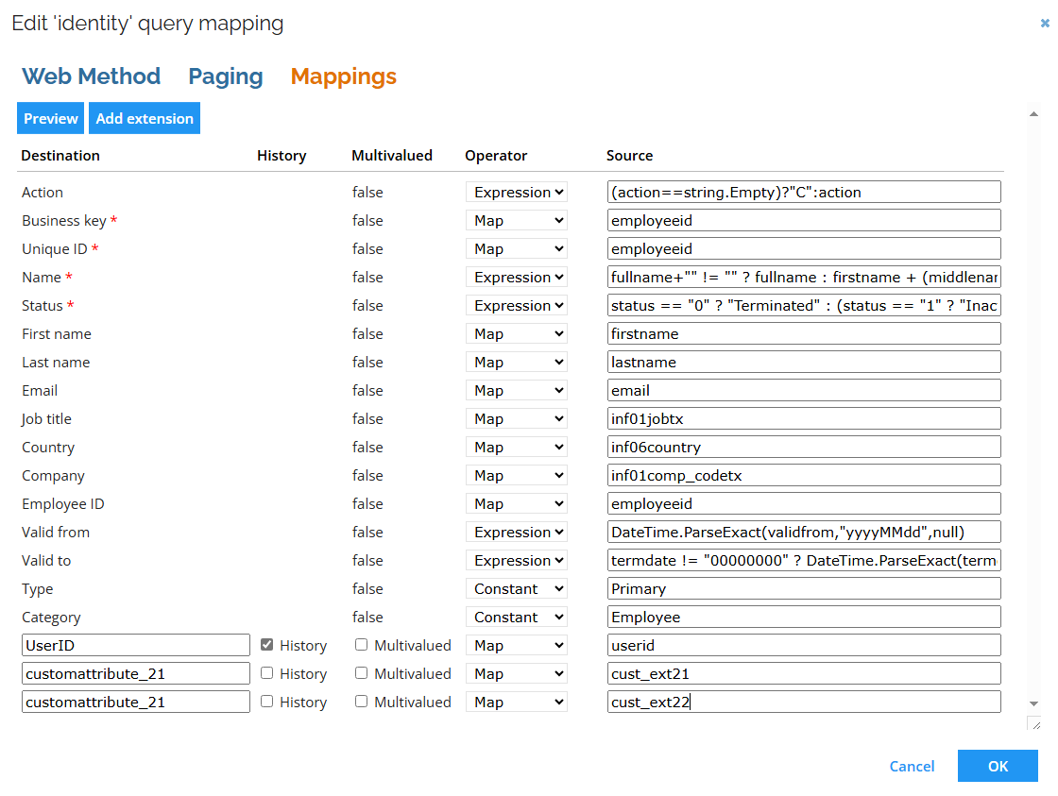Image resolution: width=1058 pixels, height=796 pixels.
Task: Click the Preview button
Action: (50, 118)
